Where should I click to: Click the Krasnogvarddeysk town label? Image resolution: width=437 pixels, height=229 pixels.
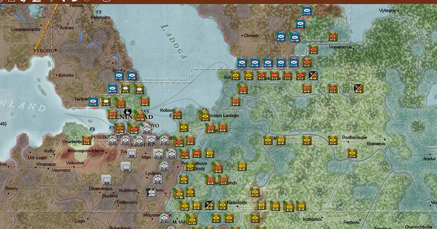pos(86,151)
